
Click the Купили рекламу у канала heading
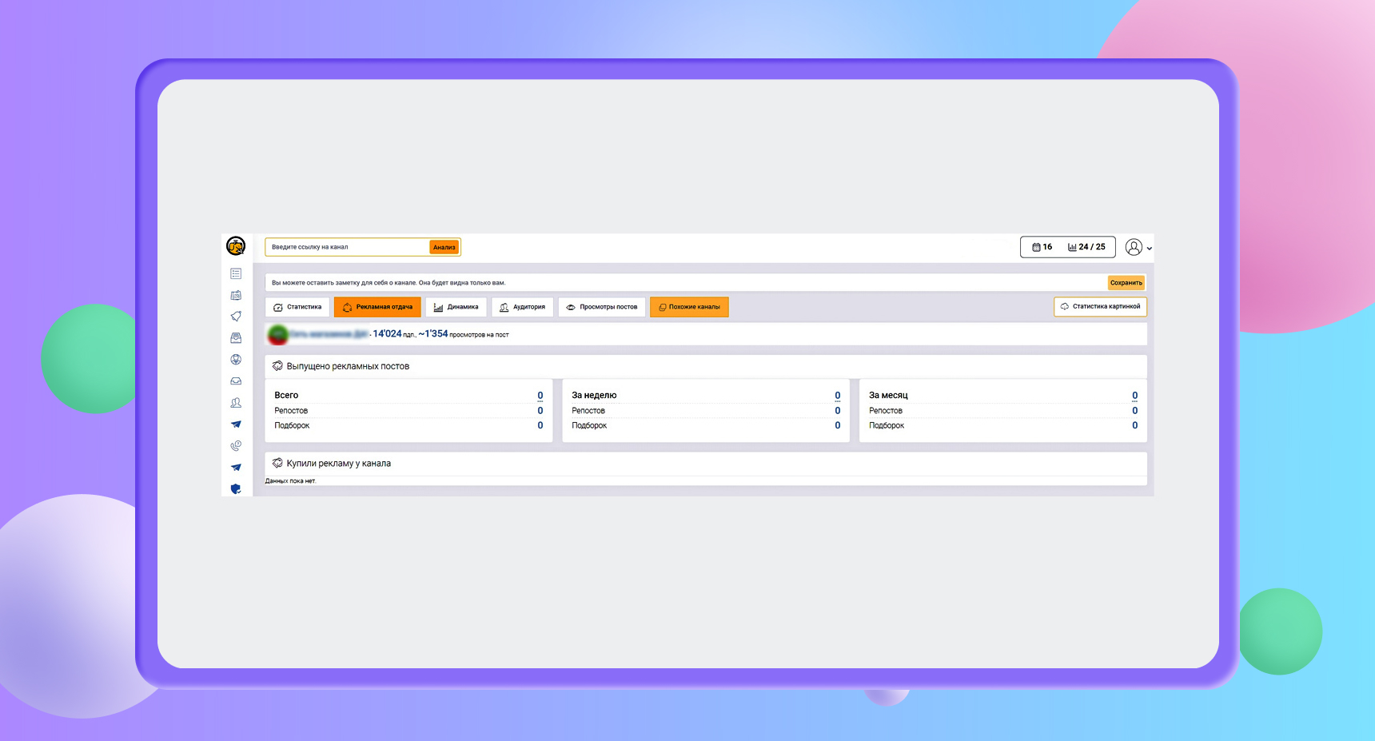[x=339, y=464]
